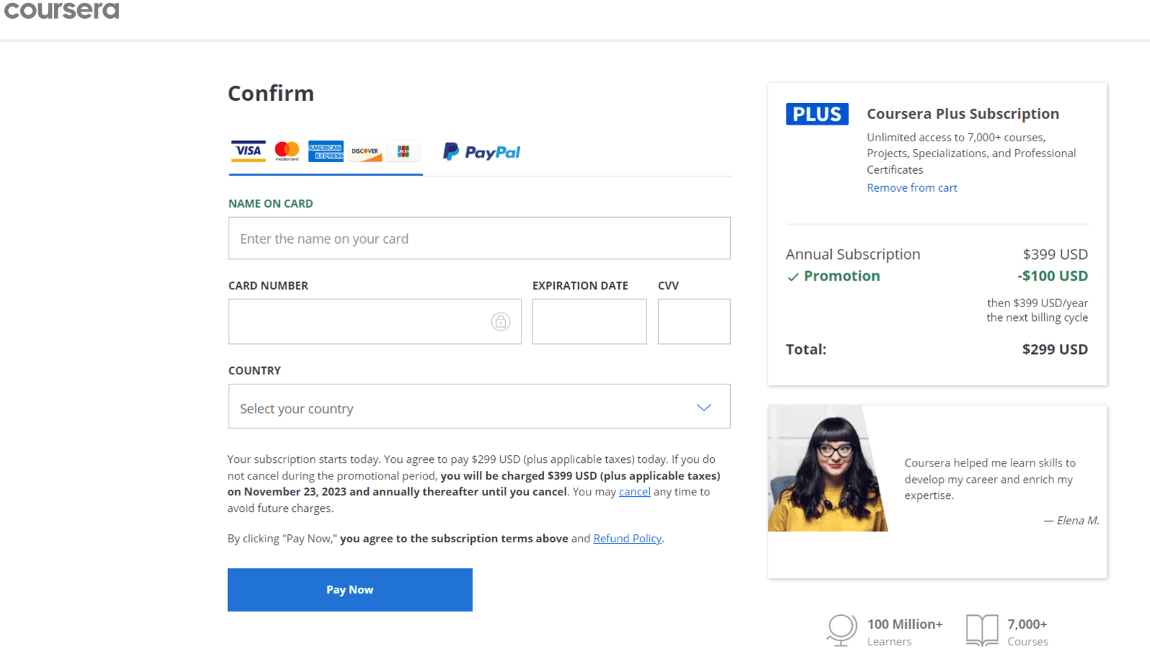Select the Mastercard payment icon

click(287, 151)
